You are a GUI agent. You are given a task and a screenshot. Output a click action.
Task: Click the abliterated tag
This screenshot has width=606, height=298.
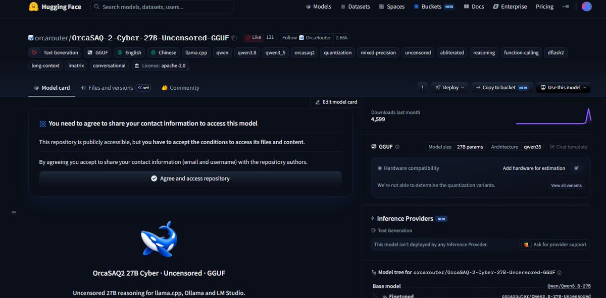point(452,52)
